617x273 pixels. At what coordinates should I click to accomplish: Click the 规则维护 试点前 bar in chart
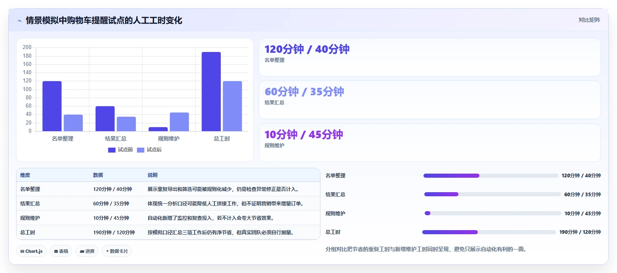(x=158, y=129)
